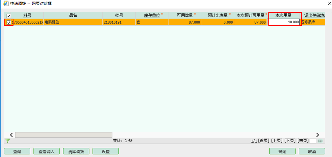Close the 快速调拨 dialog window
The height and width of the screenshot is (157, 332).
pos(329,3)
